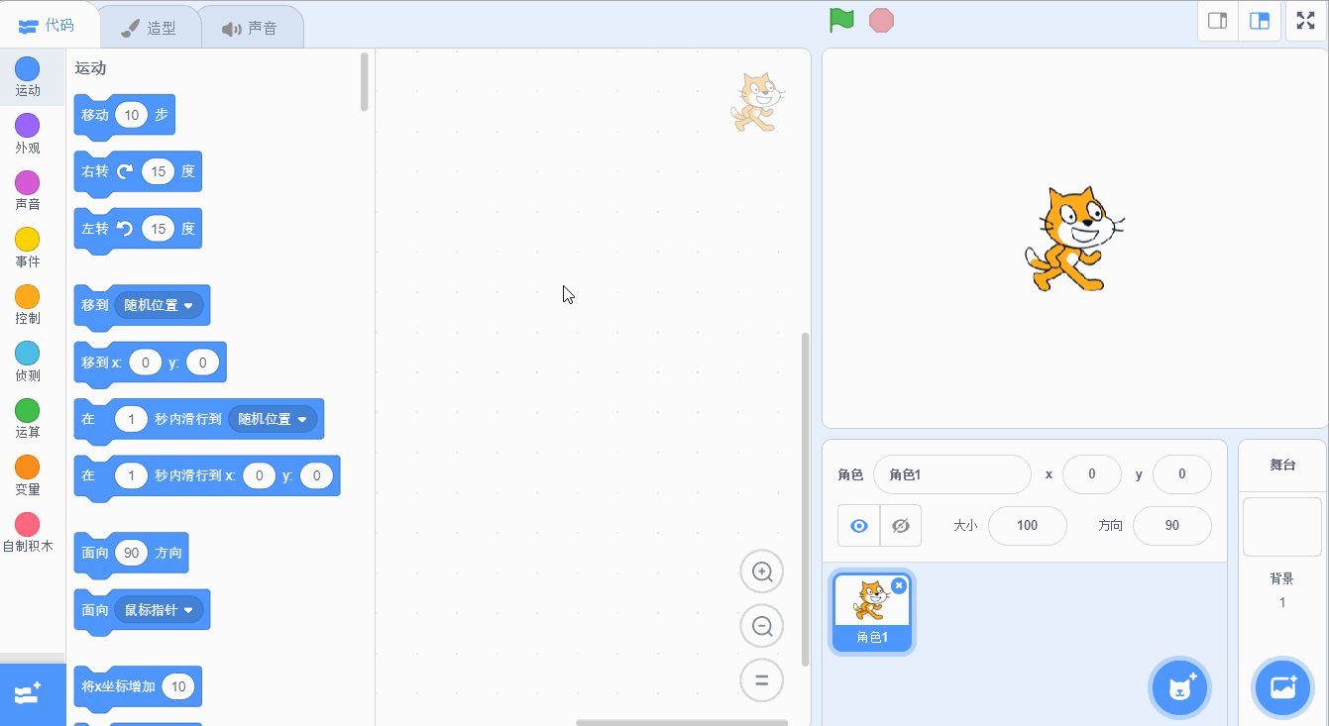Viewport: 1329px width, 726px height.
Task: Click the red stop sign button
Action: click(881, 20)
